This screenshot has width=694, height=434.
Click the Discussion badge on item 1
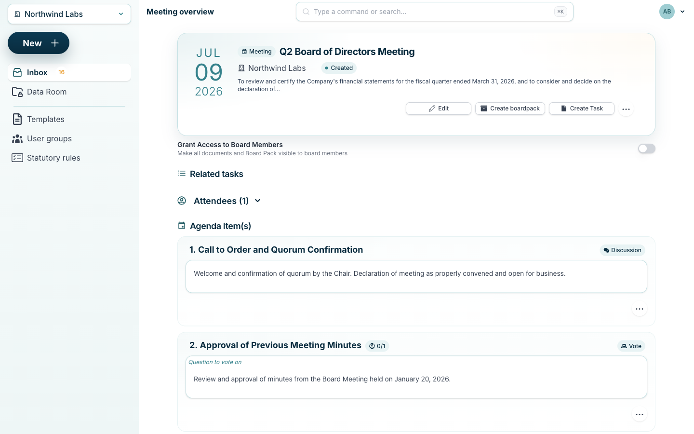622,250
